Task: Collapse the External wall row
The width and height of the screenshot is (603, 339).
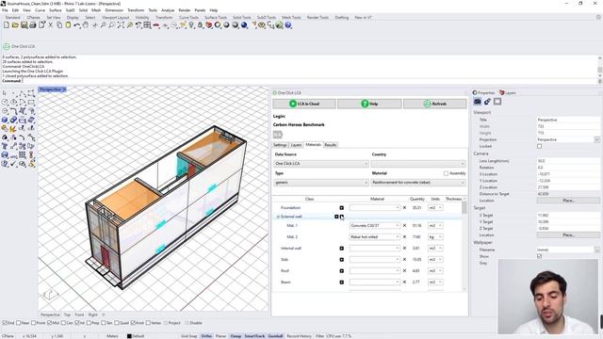Action: (x=278, y=217)
